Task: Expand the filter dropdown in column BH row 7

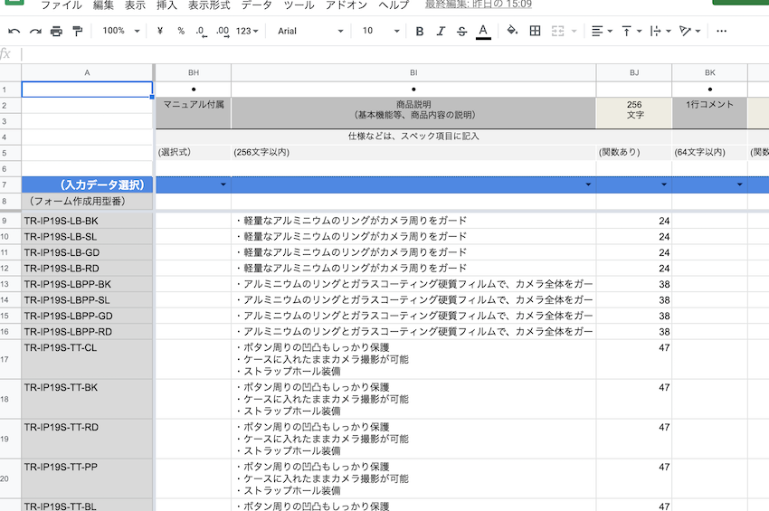Action: pyautogui.click(x=223, y=185)
